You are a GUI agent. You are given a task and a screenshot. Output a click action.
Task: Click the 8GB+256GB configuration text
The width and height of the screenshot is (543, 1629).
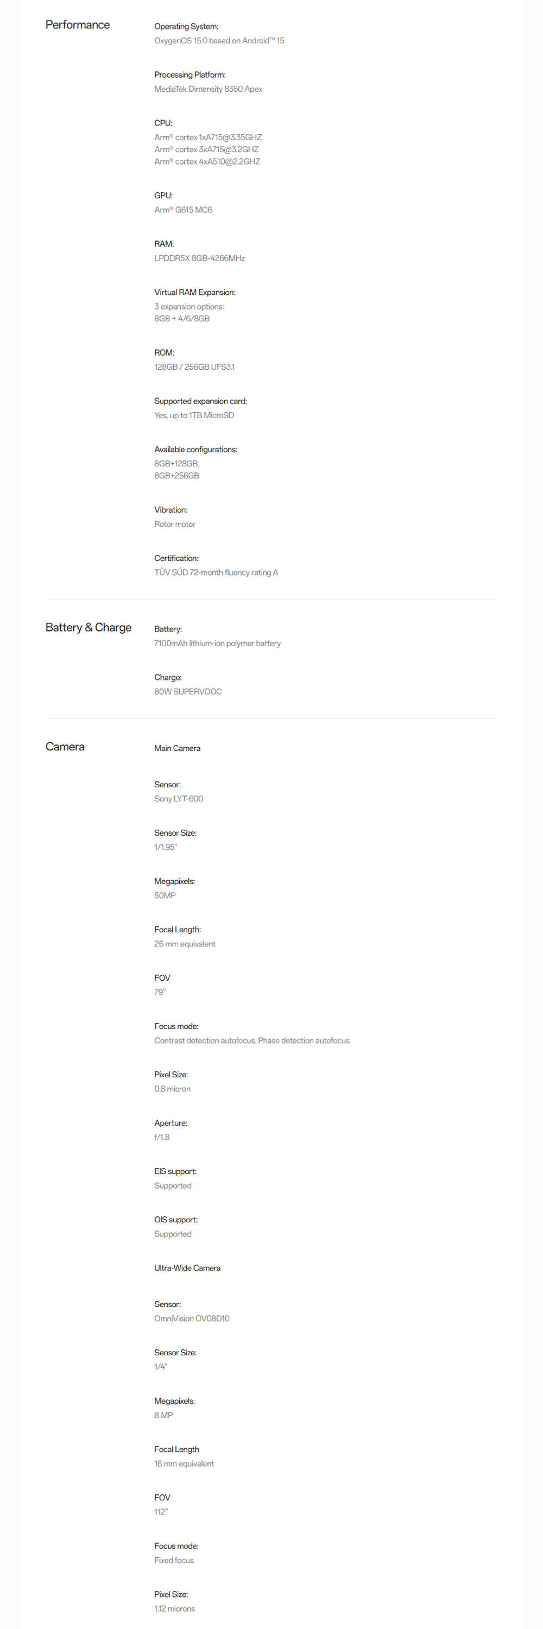click(176, 476)
